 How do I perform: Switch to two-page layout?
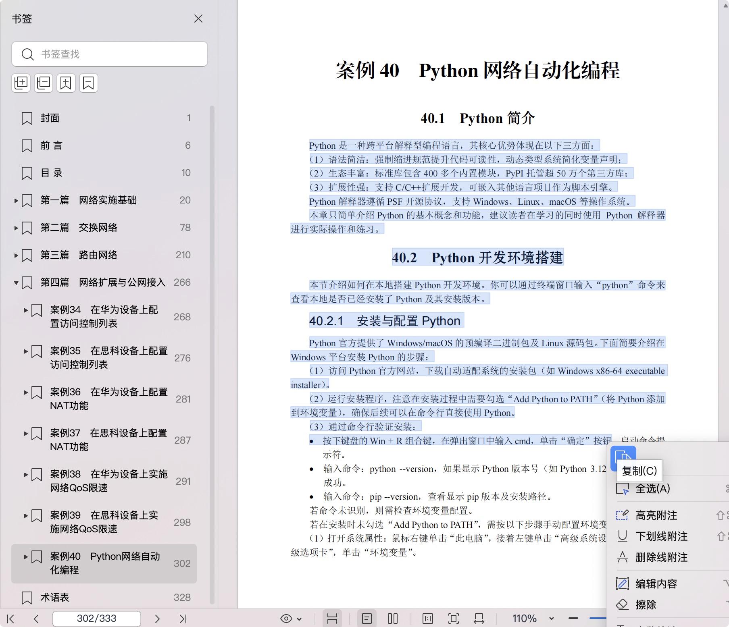point(393,619)
